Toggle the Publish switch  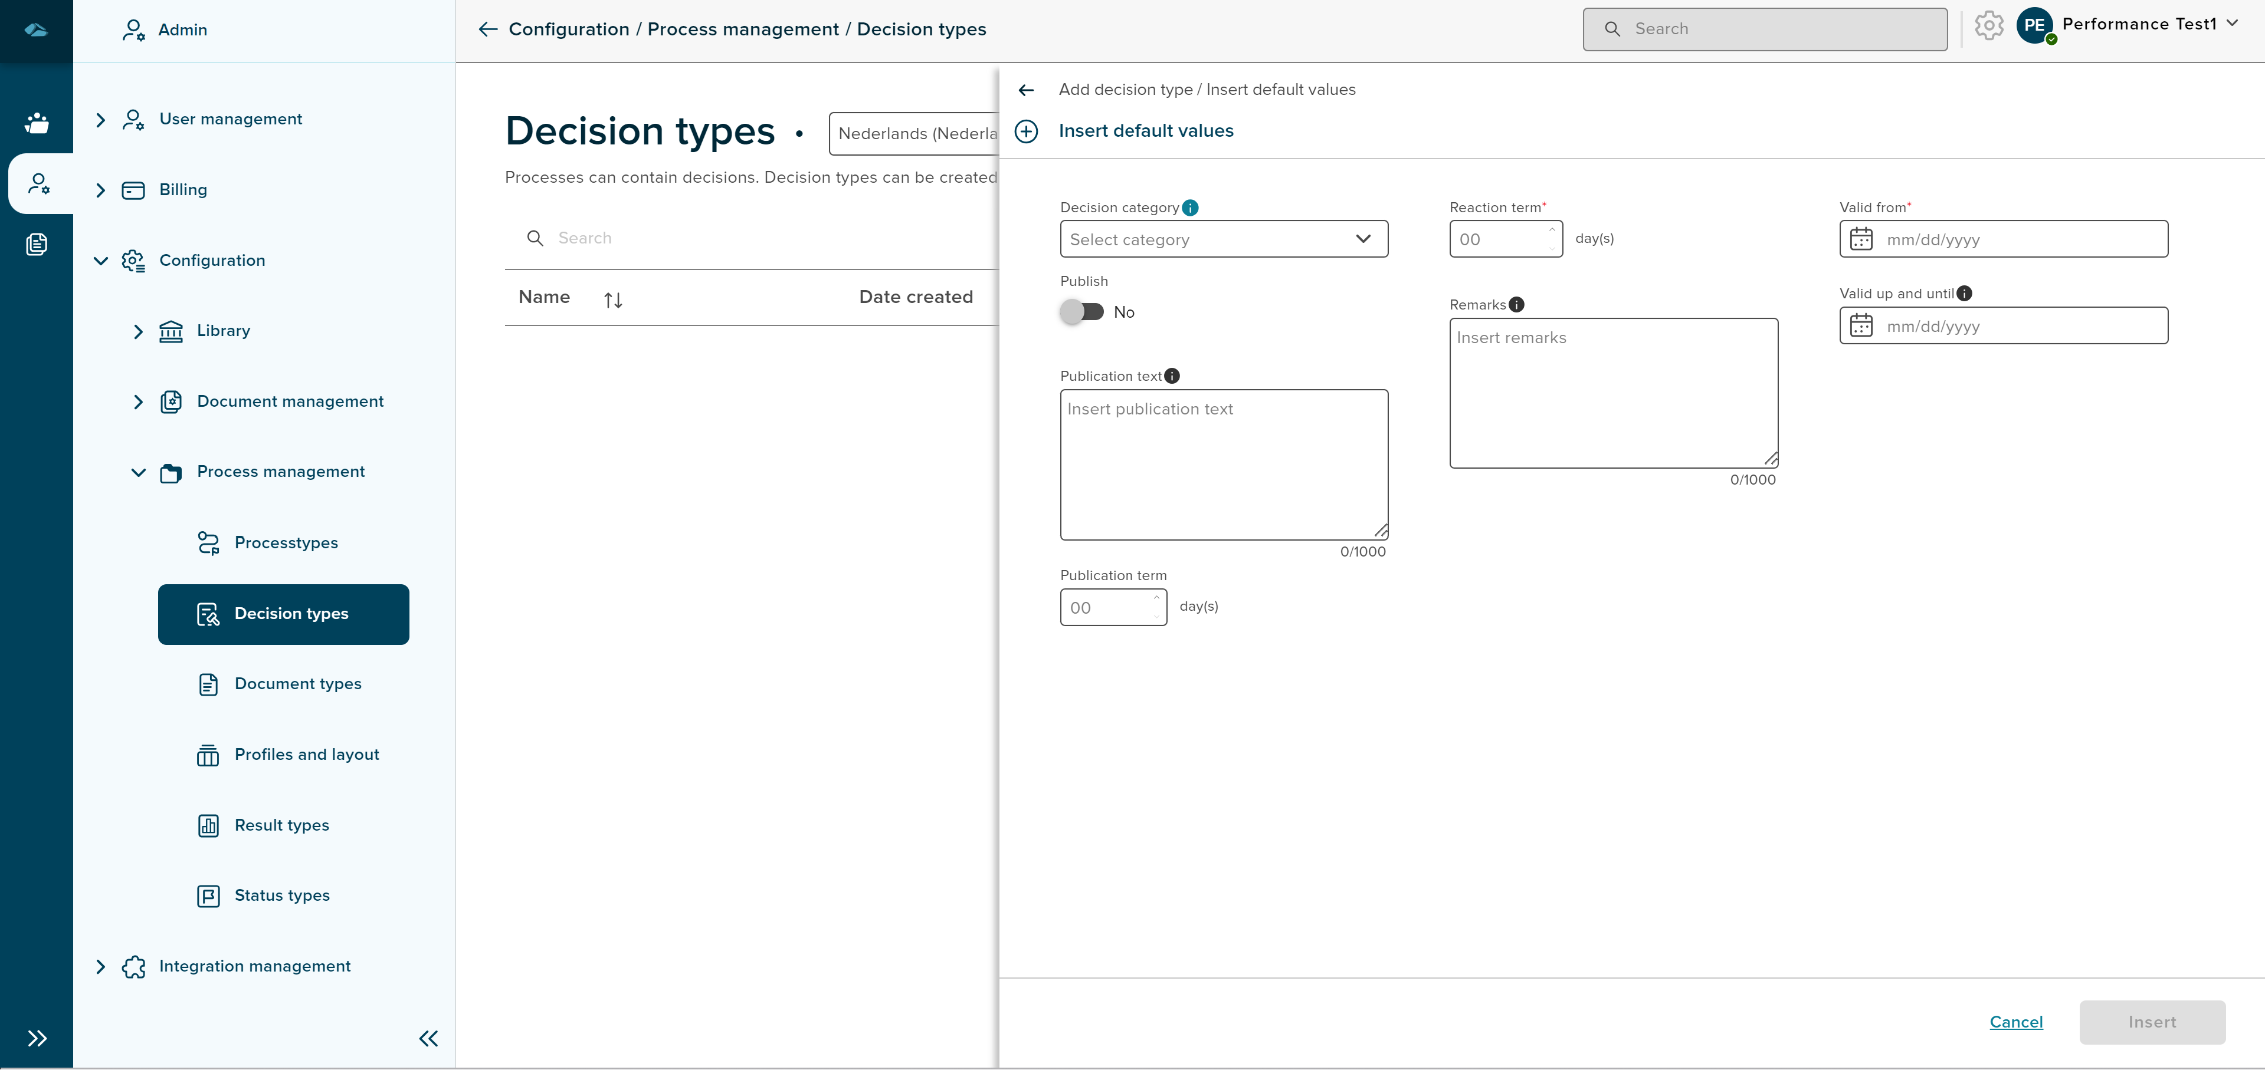[1081, 312]
